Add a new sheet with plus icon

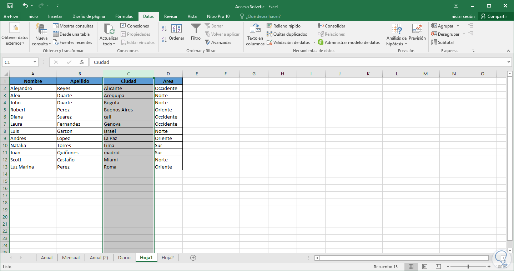(x=193, y=257)
